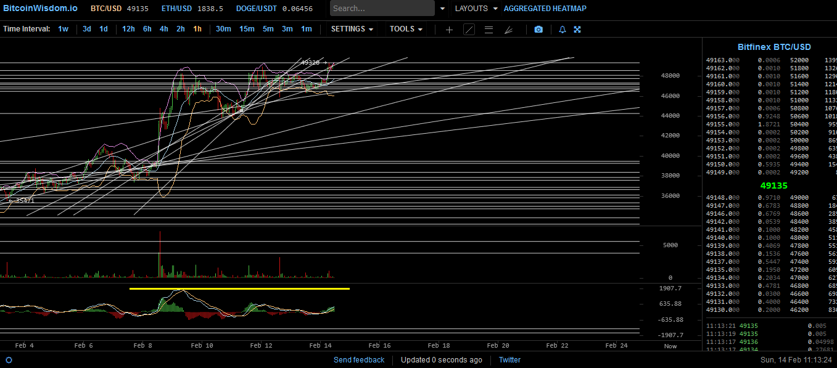Set time interval to 1h
Viewport: 837px width, 368px height.
(197, 29)
